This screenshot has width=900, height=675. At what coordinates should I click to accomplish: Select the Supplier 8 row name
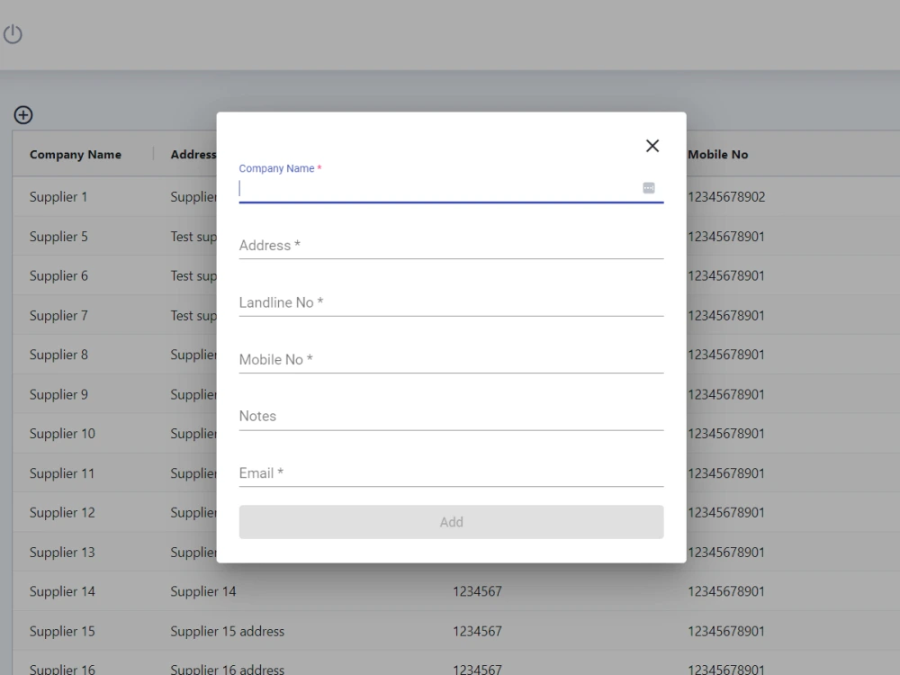(x=58, y=355)
